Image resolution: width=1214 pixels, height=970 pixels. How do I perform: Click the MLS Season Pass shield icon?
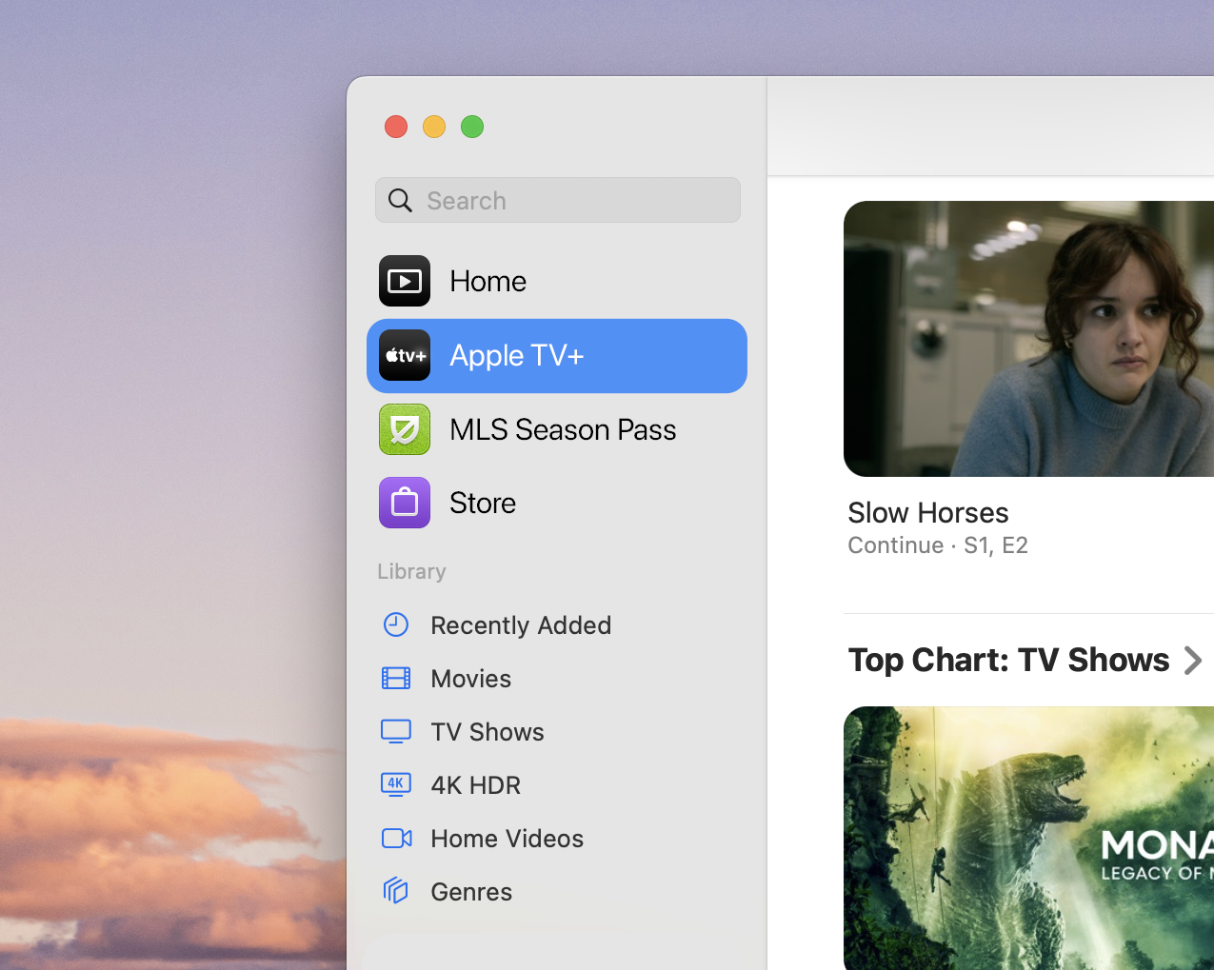[405, 429]
